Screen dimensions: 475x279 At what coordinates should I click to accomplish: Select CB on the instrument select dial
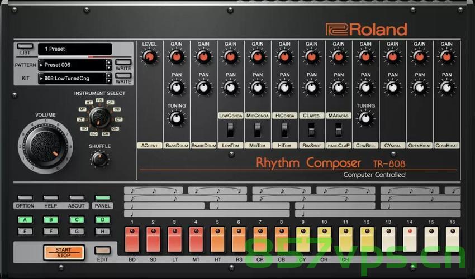pyautogui.click(x=117, y=109)
